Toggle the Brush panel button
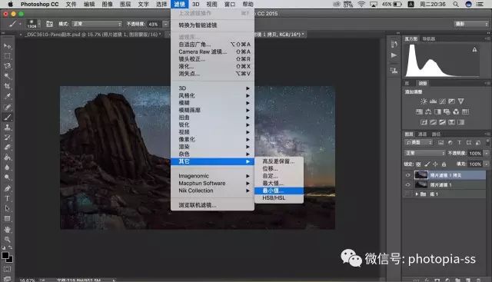Viewport: 492px width, 282px height. pyautogui.click(x=49, y=24)
